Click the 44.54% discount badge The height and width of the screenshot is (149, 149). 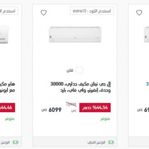click(x=95, y=108)
